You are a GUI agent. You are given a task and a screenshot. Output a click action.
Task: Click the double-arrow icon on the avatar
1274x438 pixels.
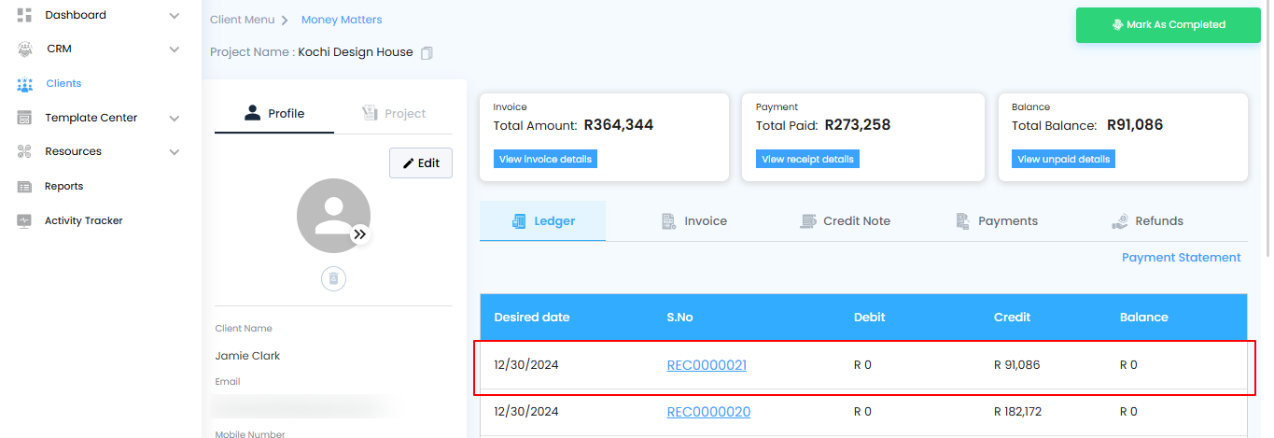(x=360, y=234)
